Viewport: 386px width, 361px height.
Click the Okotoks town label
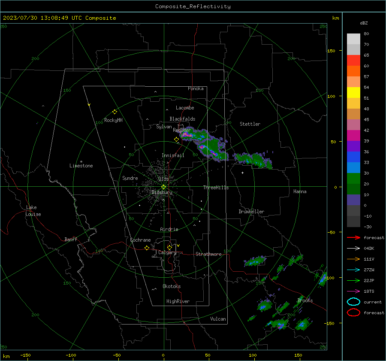point(172,286)
